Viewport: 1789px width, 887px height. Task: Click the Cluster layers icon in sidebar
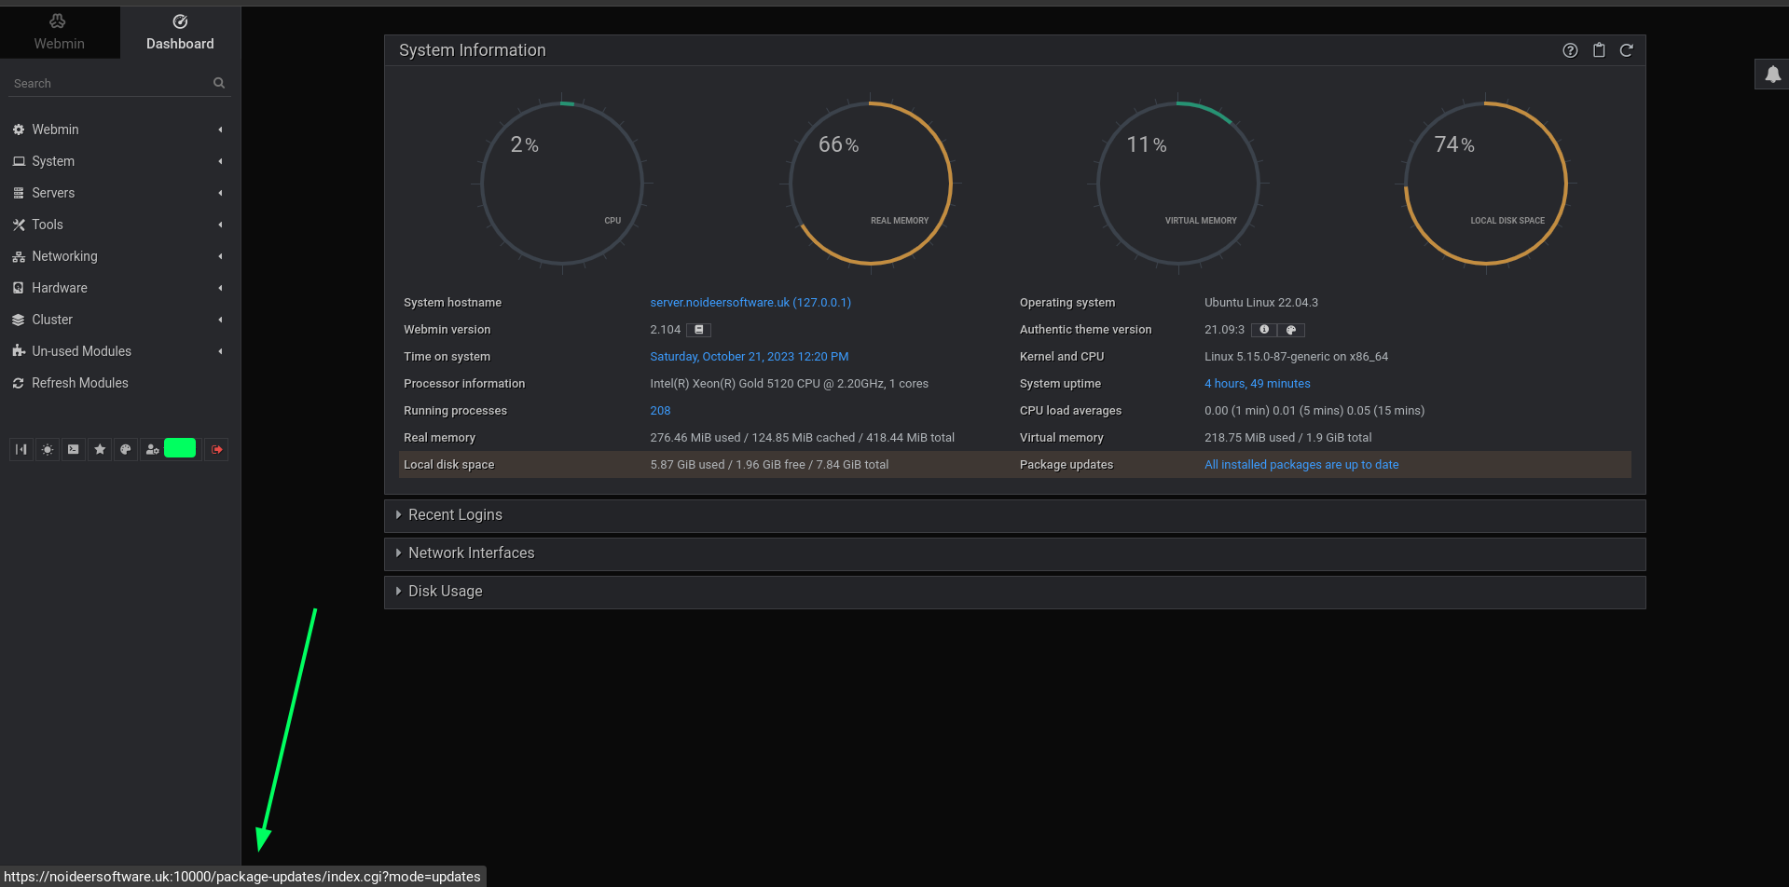tap(19, 320)
